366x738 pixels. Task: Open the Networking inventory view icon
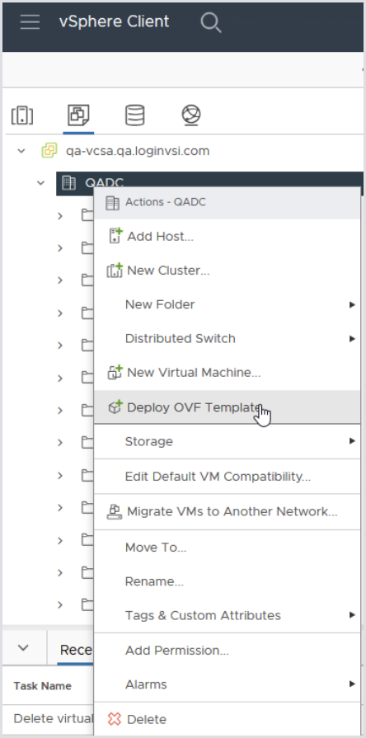(x=191, y=115)
